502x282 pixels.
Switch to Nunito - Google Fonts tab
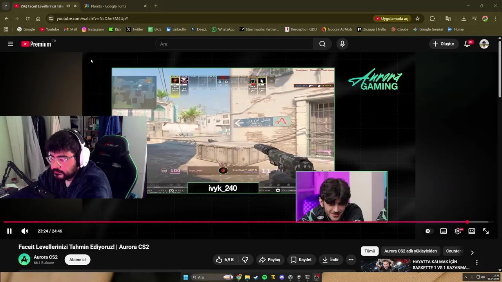click(x=109, y=6)
